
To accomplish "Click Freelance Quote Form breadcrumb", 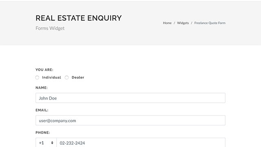I will [x=210, y=23].
